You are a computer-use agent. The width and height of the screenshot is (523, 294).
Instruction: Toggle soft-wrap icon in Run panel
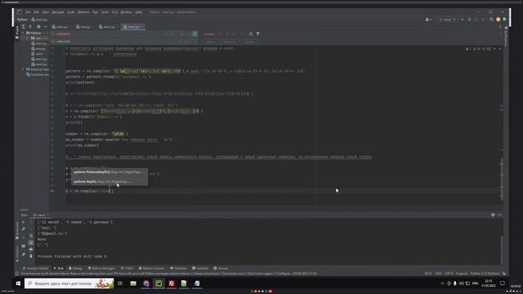(31, 236)
